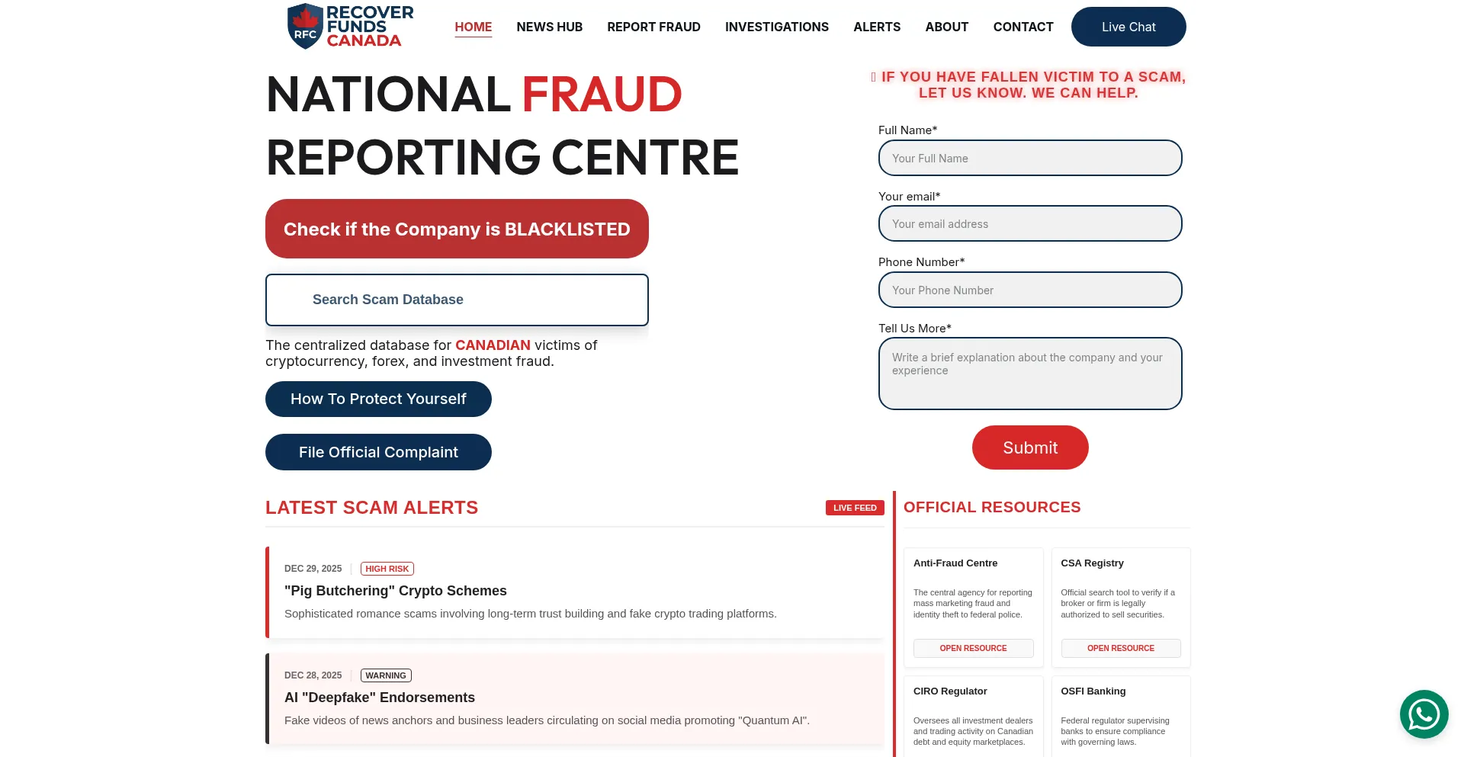Screen dimensions: 1464x757
Task: Open the Anti-Fraud Centre resource
Action: click(x=973, y=648)
